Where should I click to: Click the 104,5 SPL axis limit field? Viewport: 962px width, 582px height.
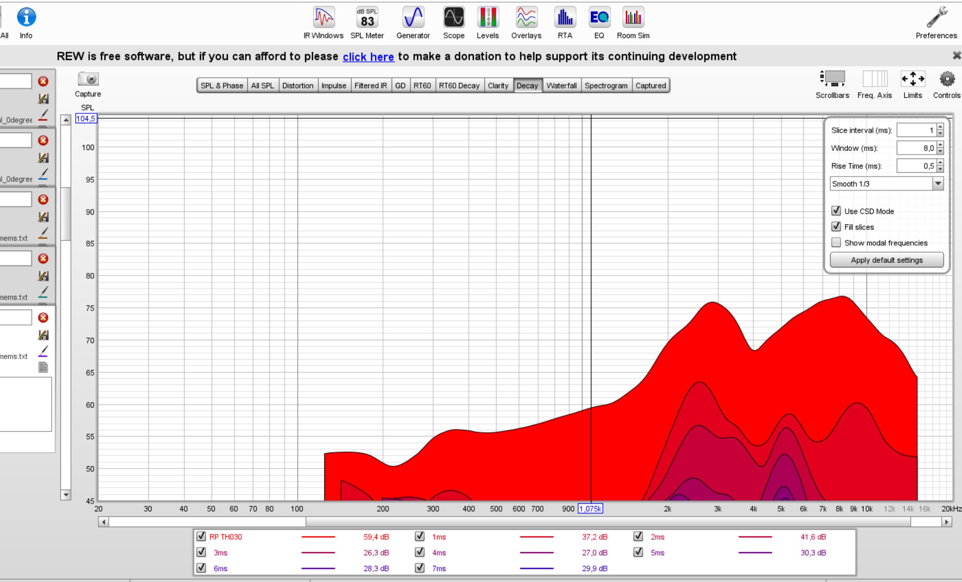tap(86, 119)
